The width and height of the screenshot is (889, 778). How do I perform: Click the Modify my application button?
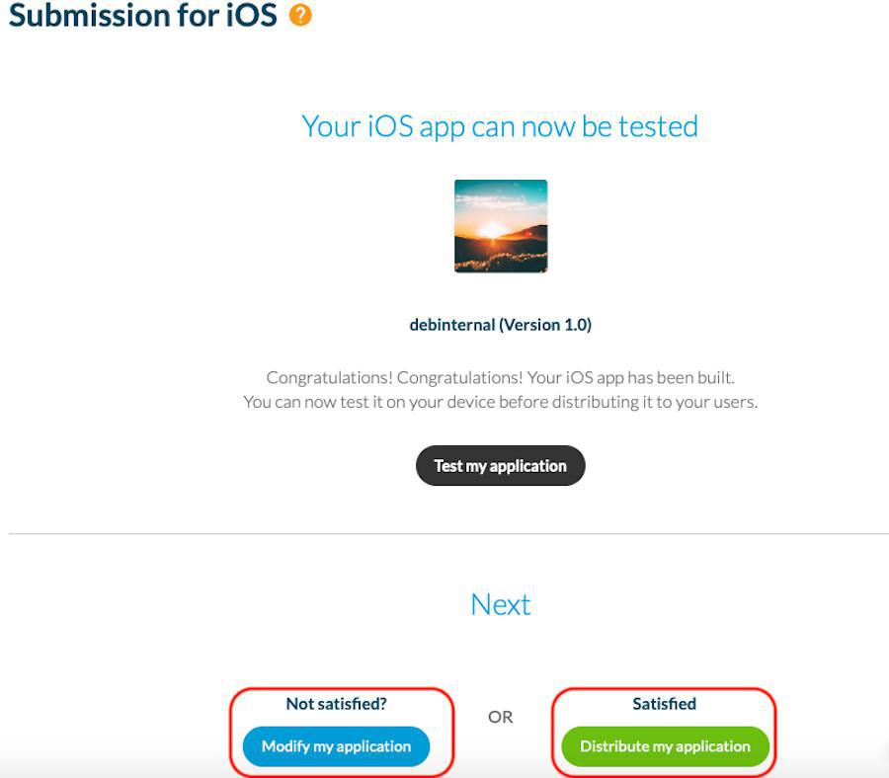coord(336,746)
